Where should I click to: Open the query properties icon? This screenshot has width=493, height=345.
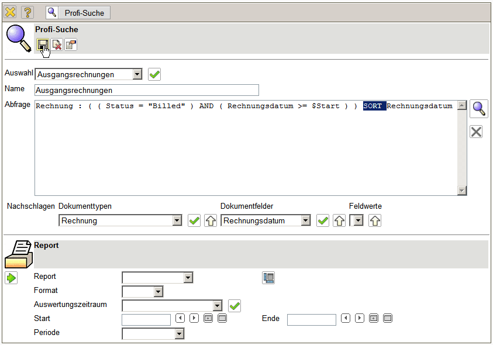click(x=71, y=44)
